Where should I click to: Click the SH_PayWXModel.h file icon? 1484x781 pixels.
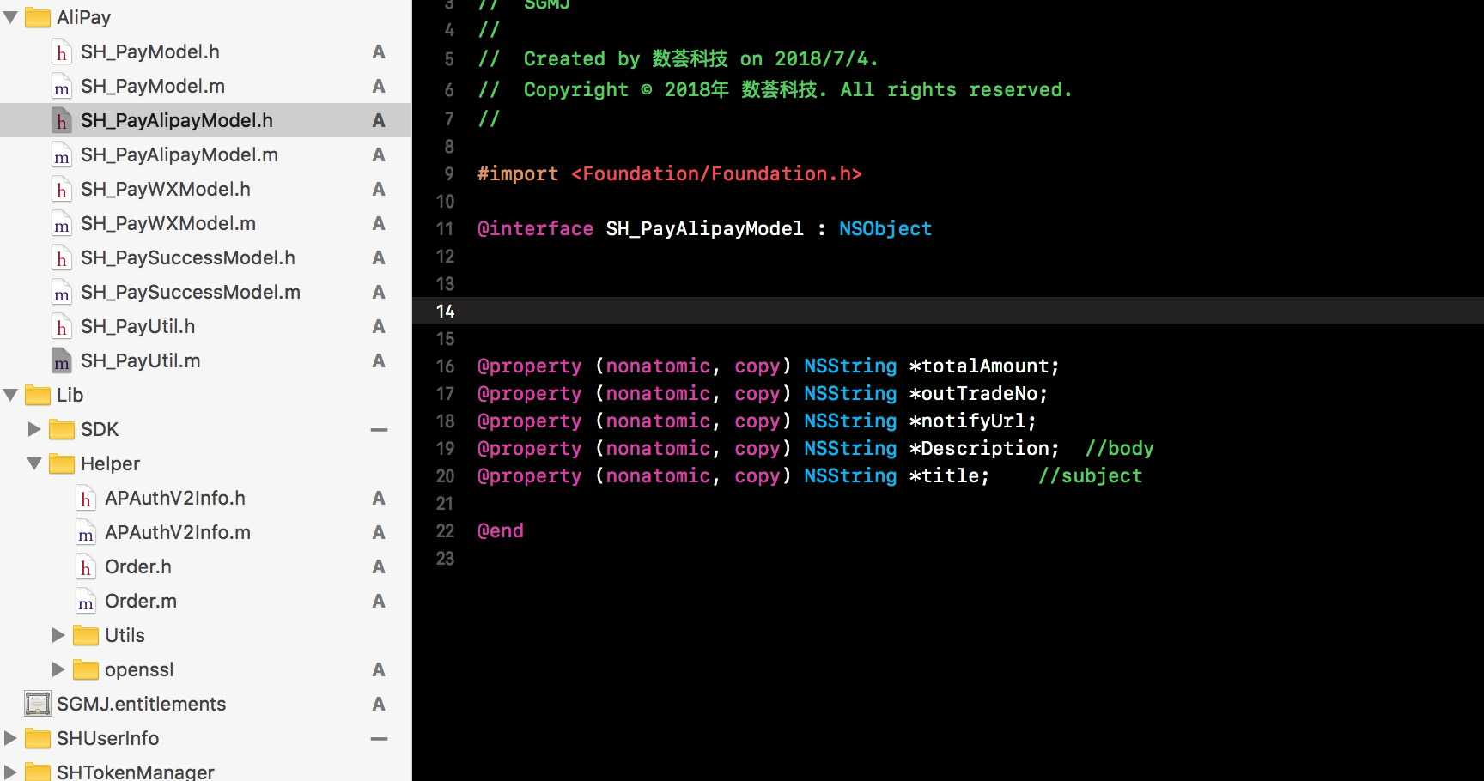[x=62, y=190]
